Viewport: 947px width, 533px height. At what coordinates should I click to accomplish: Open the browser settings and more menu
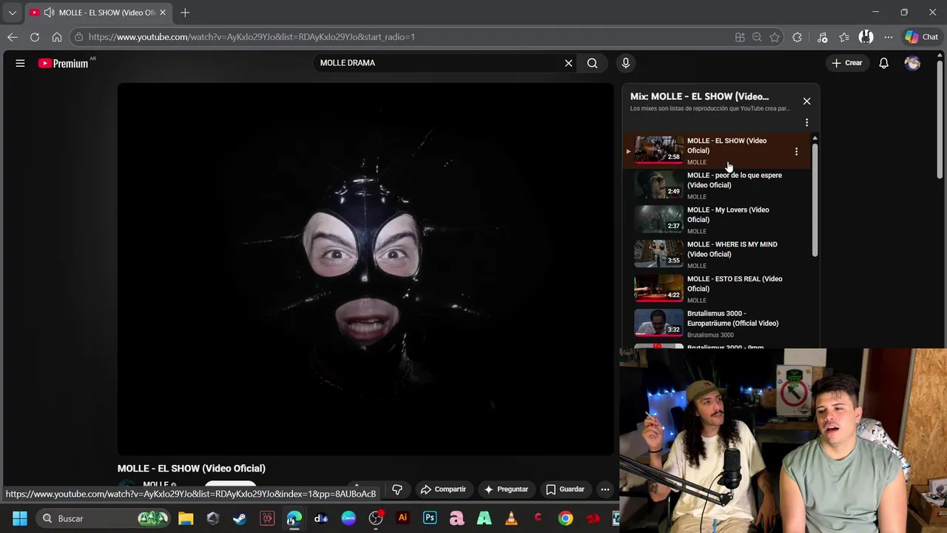coord(888,37)
